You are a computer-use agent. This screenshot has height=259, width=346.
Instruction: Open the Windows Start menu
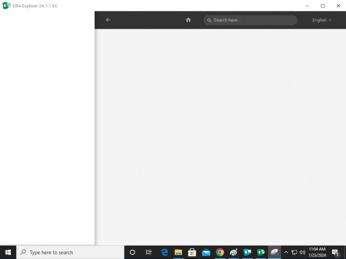[x=8, y=252]
